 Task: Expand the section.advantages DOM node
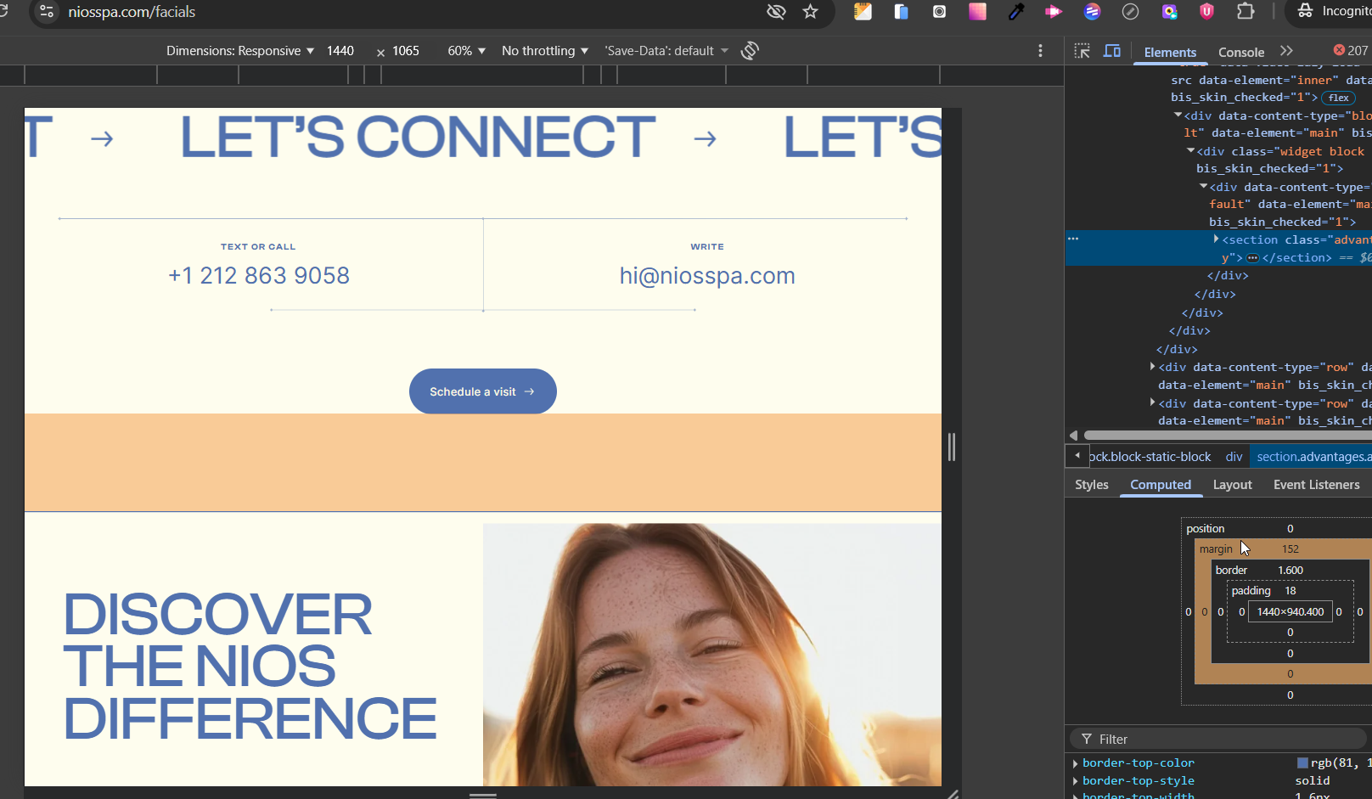click(1216, 239)
